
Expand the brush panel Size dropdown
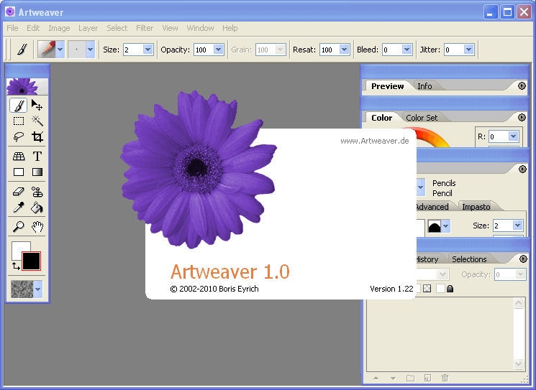coord(517,226)
